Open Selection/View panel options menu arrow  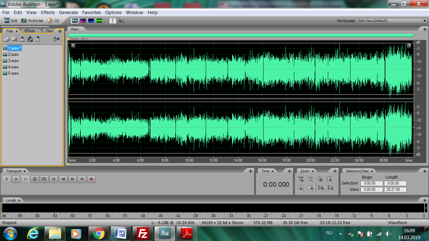pos(425,171)
